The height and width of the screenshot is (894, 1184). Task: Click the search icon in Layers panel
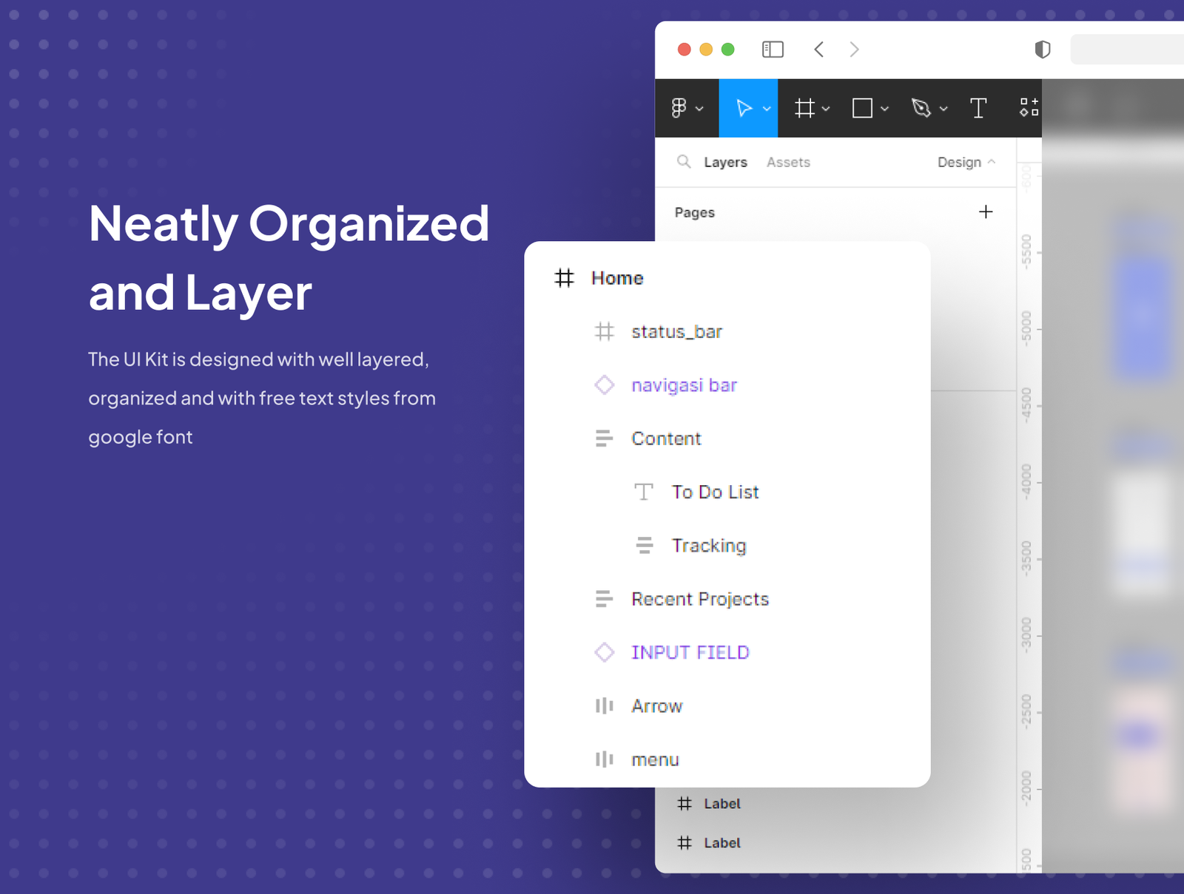[x=684, y=162]
